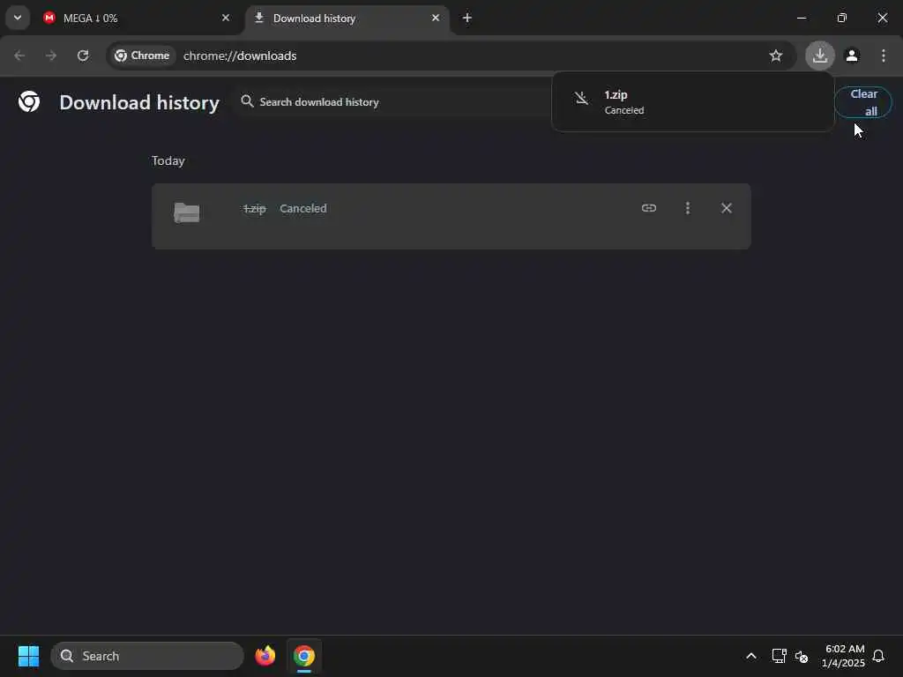Click the 1.zip filename in the list

(254, 208)
